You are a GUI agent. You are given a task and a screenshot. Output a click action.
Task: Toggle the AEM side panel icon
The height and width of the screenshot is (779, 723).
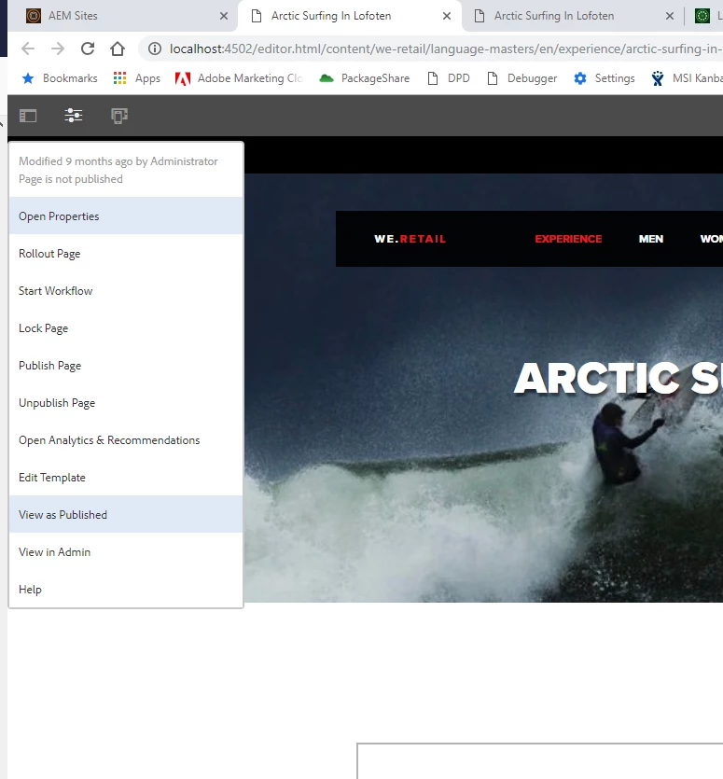[x=28, y=117]
